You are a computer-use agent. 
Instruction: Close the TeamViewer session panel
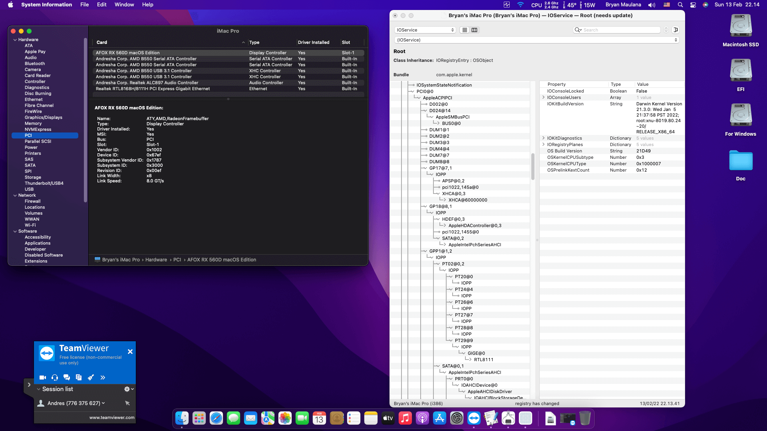click(x=130, y=352)
